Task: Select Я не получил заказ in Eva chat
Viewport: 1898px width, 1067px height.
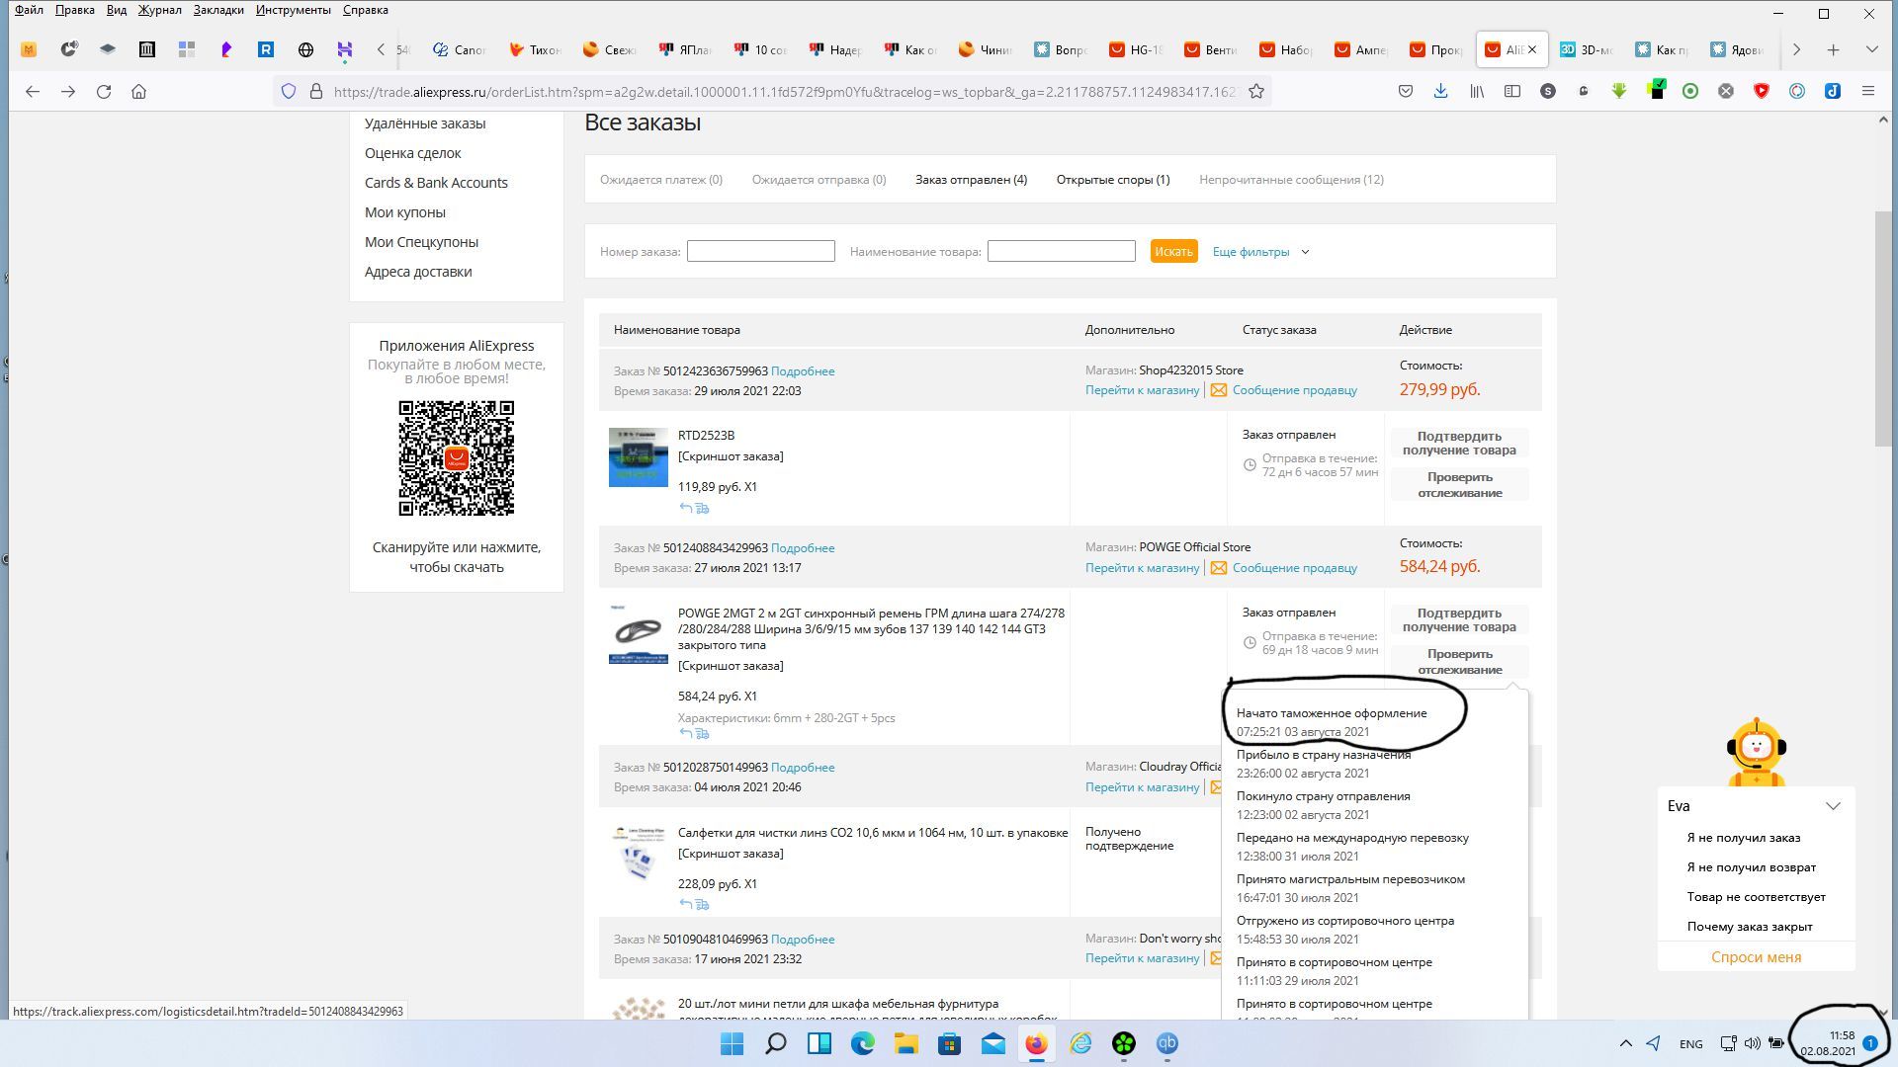Action: tap(1743, 838)
